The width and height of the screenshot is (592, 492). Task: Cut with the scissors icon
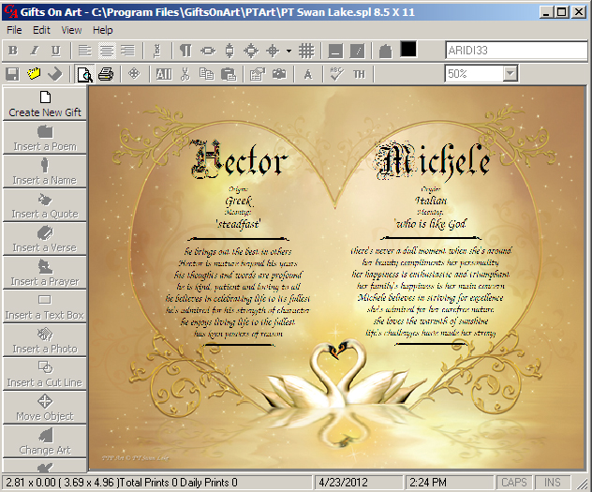(x=185, y=74)
